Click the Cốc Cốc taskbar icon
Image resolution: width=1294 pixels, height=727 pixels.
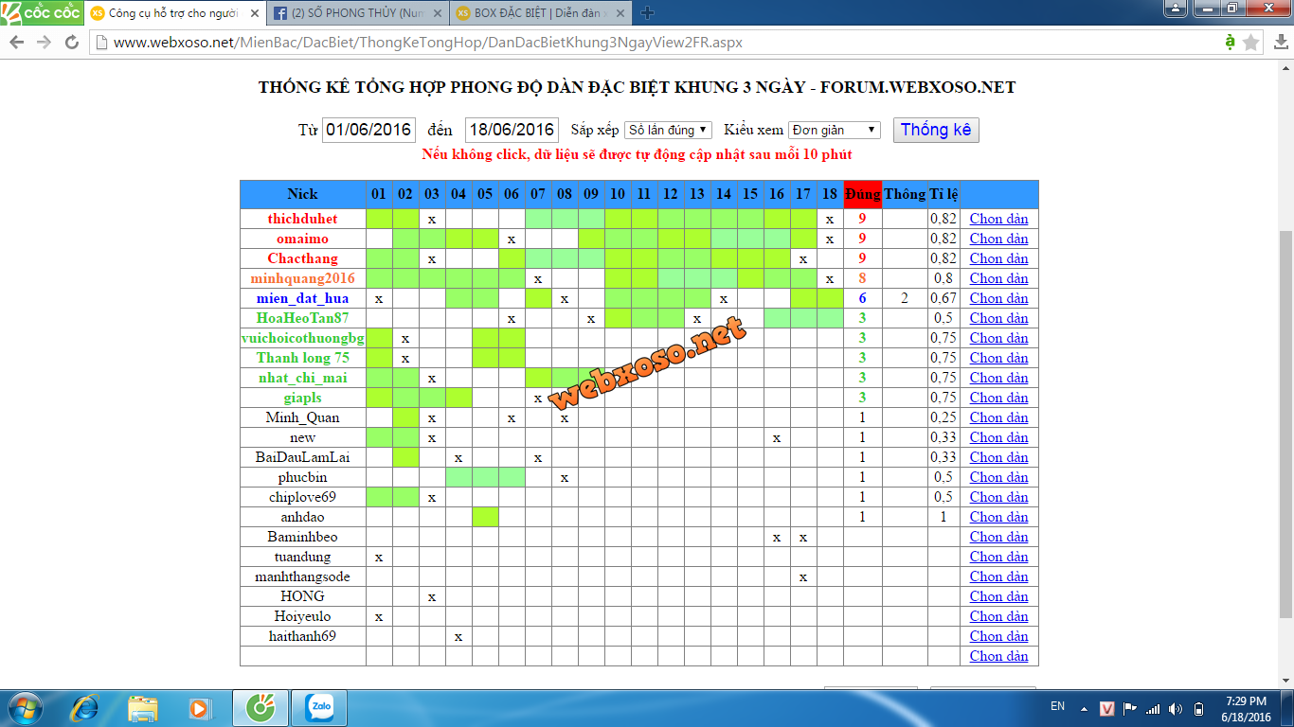tap(260, 708)
